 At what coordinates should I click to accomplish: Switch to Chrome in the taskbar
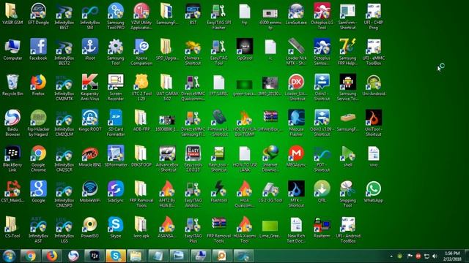pos(30,256)
